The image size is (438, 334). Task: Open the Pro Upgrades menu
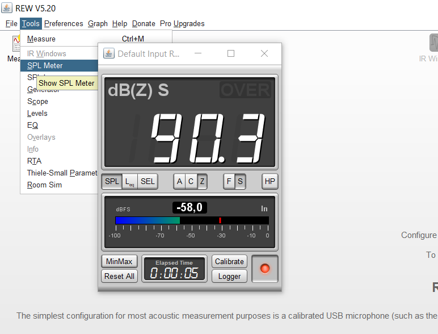pos(182,23)
